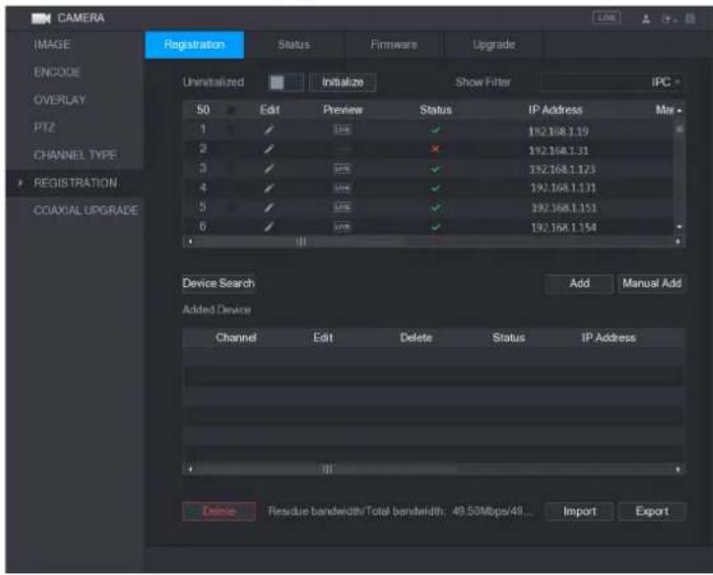Viewport: 713px width, 575px height.
Task: Click green status check for 192.168.1.131
Action: tap(435, 188)
